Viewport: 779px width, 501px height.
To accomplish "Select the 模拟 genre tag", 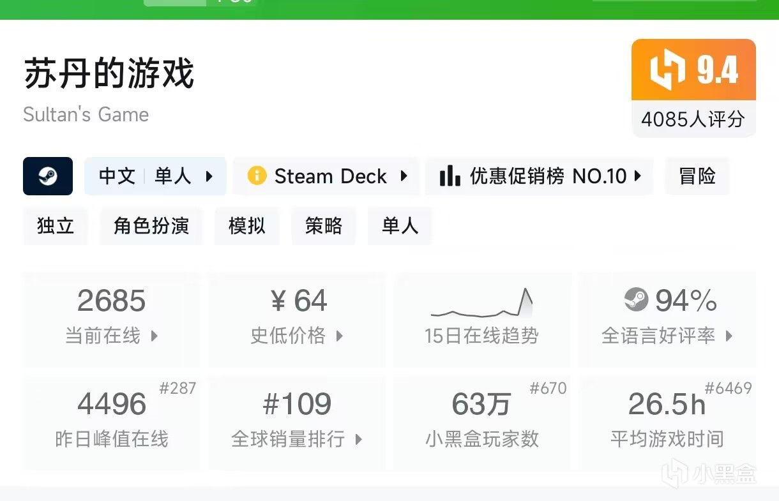I will tap(247, 226).
